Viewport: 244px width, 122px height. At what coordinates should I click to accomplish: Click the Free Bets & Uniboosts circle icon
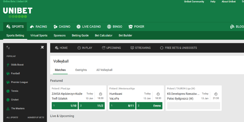162,48
